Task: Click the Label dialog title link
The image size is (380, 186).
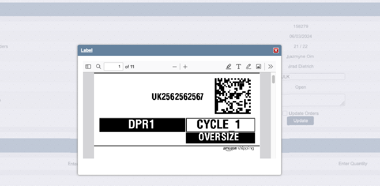Action: click(x=87, y=50)
